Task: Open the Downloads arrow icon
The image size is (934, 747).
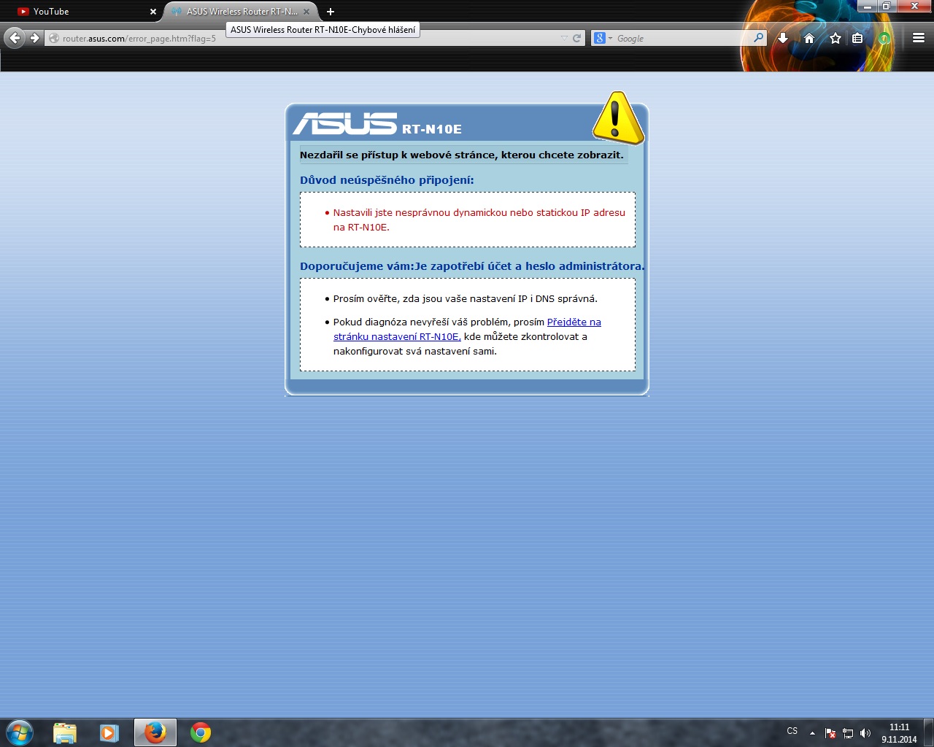Action: pos(783,38)
